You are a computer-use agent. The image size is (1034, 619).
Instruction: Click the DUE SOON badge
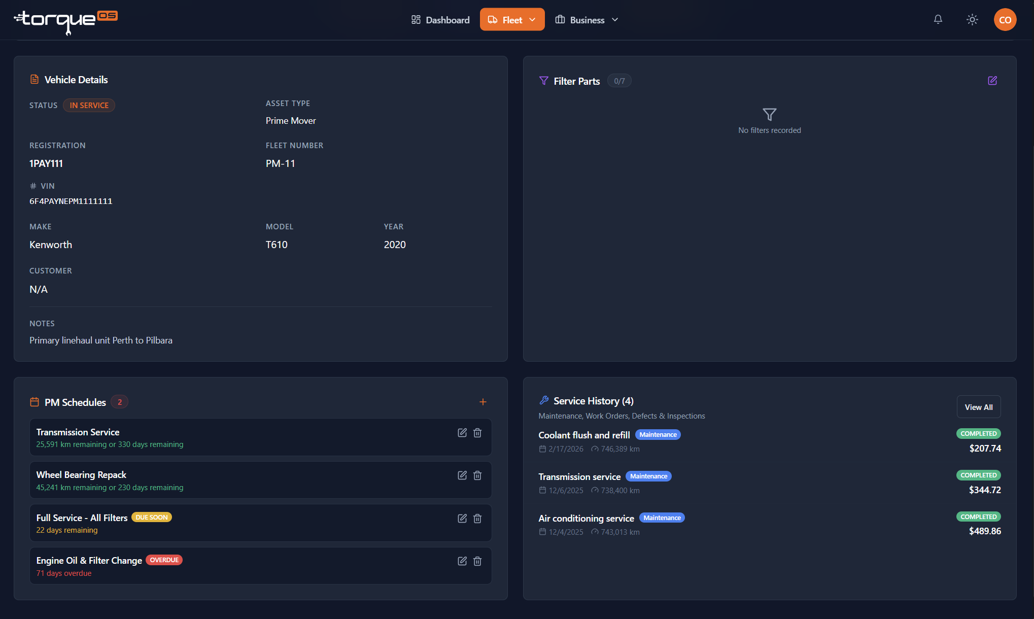(x=152, y=517)
